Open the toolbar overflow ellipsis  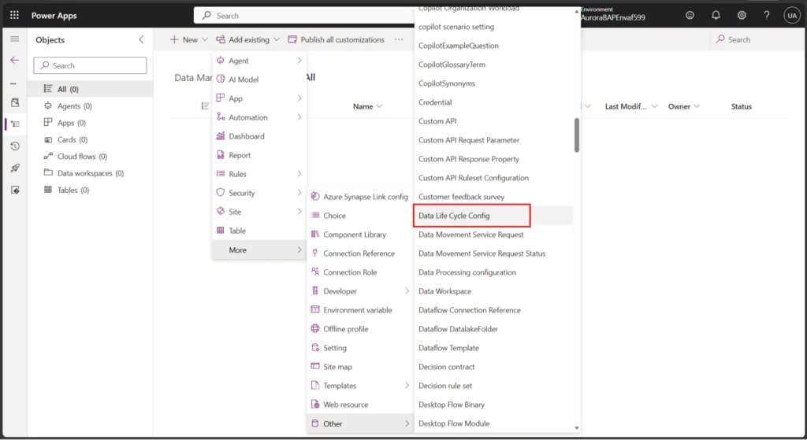click(x=399, y=39)
